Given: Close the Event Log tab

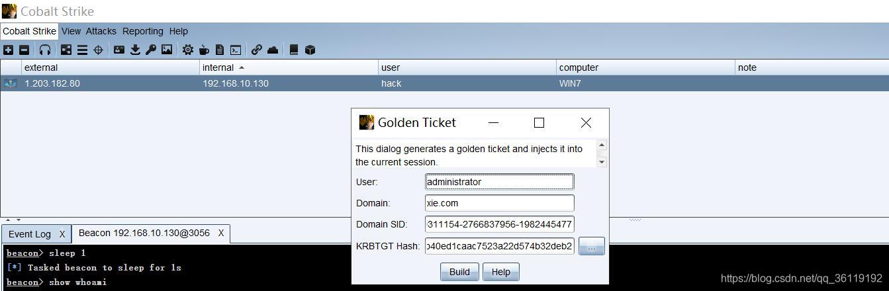Looking at the screenshot, I should [62, 234].
